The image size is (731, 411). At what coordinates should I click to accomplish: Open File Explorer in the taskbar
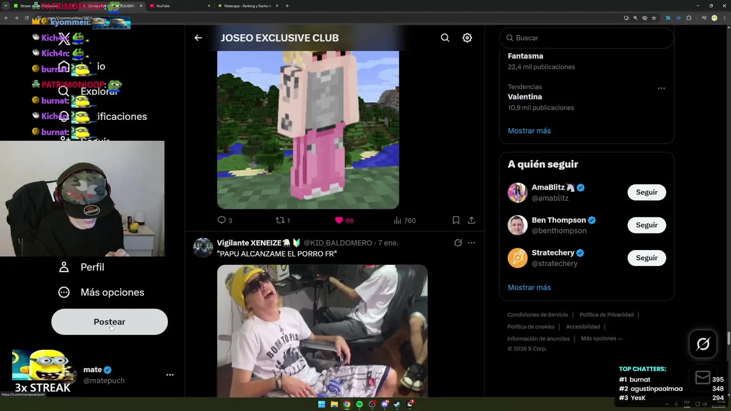334,404
